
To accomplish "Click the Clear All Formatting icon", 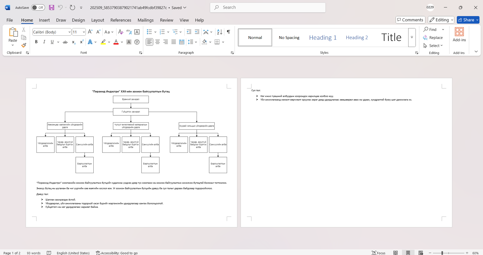I will point(121,32).
